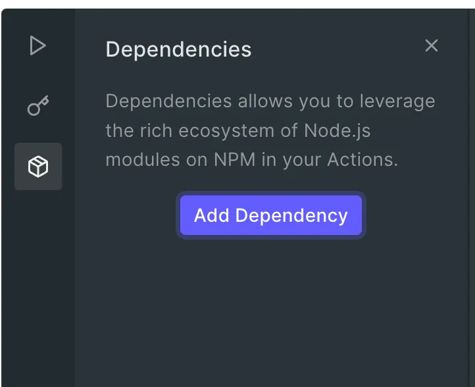
Task: Click the Dependencies description paragraph
Action: tap(270, 130)
